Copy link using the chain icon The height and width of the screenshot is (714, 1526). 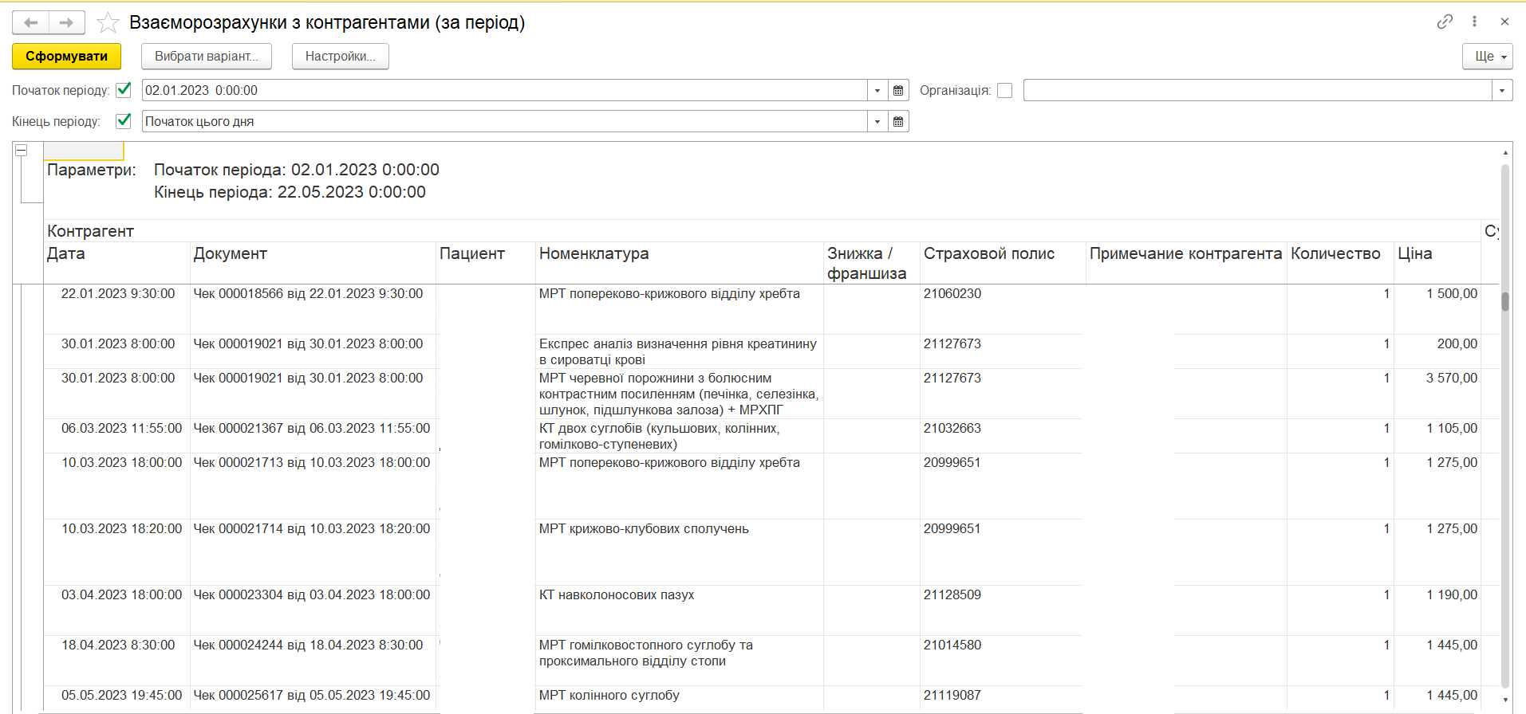coord(1445,22)
